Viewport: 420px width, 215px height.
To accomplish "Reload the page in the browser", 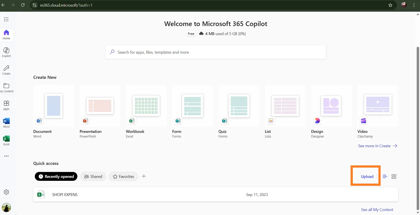I will (23, 5).
